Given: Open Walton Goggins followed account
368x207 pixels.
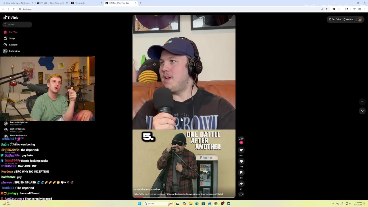Looking at the screenshot, I should pyautogui.click(x=15, y=130).
